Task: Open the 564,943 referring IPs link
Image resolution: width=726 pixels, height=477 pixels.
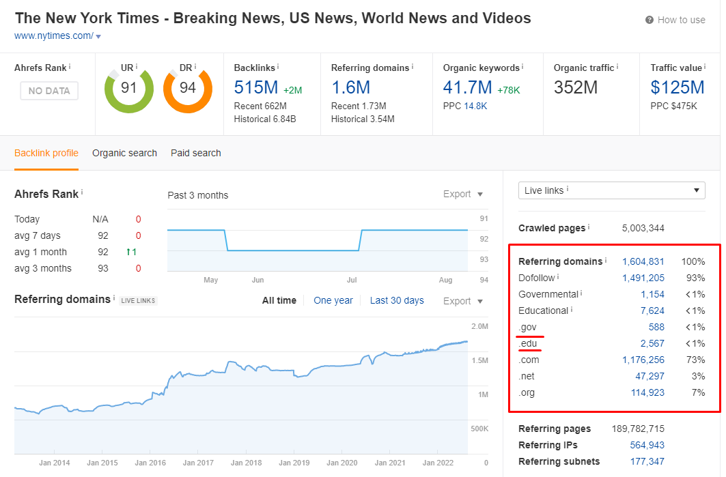Action: [647, 445]
